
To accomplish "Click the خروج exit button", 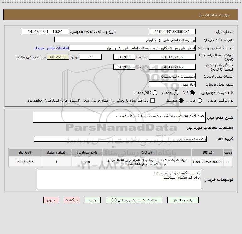I will [51, 200].
